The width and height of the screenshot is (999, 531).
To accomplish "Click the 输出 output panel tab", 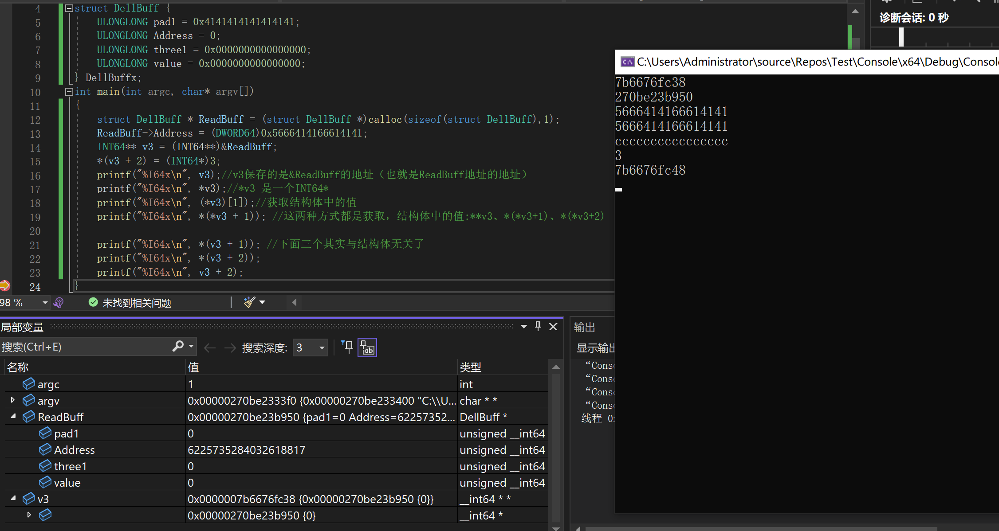I will tap(584, 327).
